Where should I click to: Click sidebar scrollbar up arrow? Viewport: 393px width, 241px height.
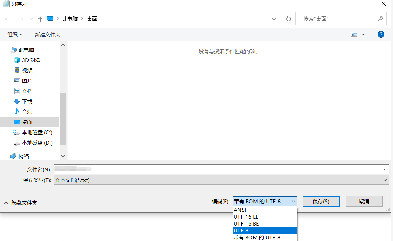click(x=63, y=45)
